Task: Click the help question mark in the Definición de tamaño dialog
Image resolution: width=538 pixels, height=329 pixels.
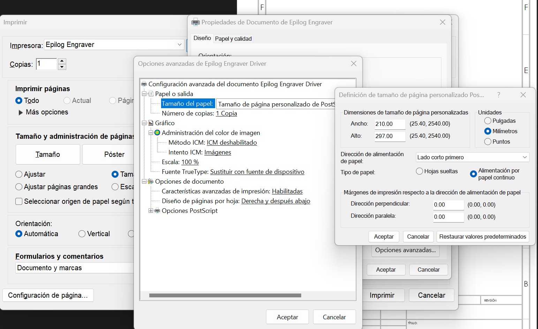Action: tap(499, 95)
